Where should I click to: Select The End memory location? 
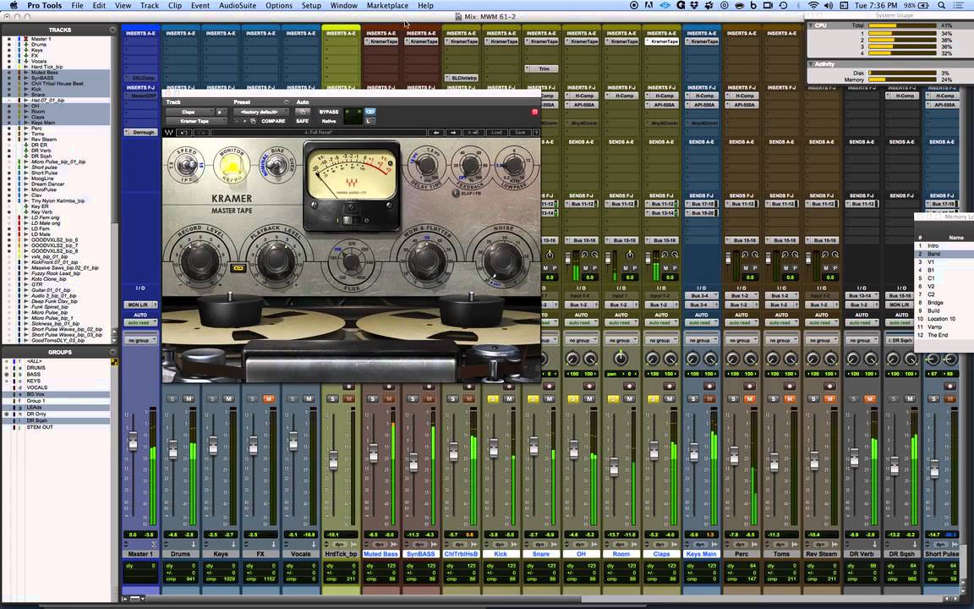coord(938,335)
